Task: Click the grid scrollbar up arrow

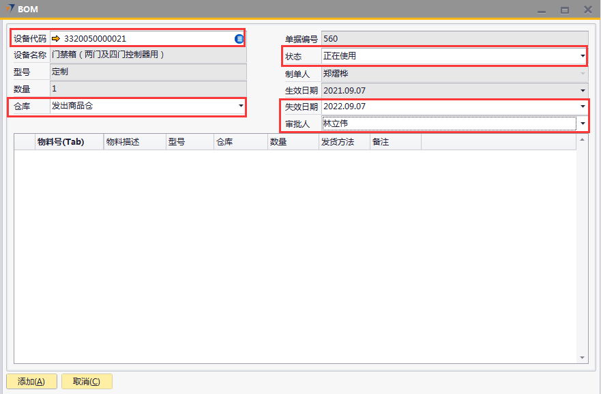Action: [583, 139]
